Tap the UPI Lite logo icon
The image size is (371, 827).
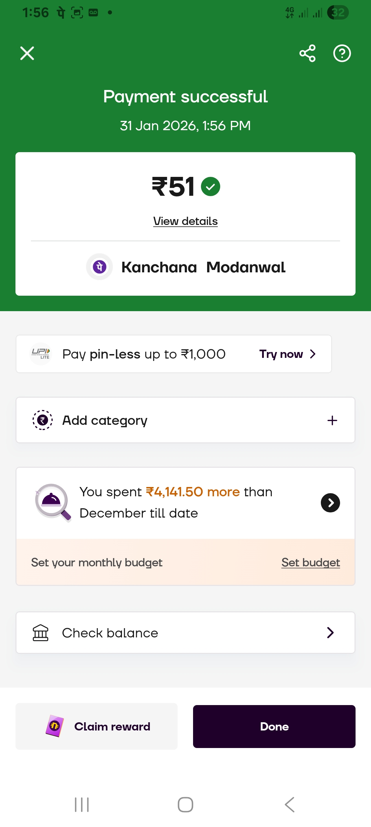coord(41,354)
